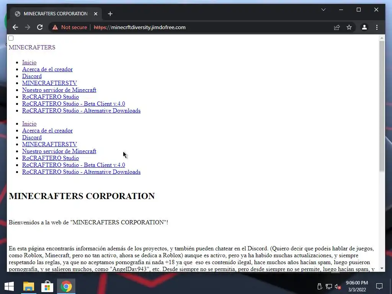Open Acerca de el creador in second list

point(47,131)
